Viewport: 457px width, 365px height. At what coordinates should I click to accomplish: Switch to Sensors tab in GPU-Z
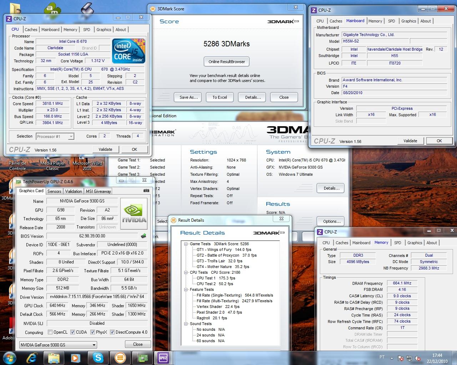(x=54, y=191)
